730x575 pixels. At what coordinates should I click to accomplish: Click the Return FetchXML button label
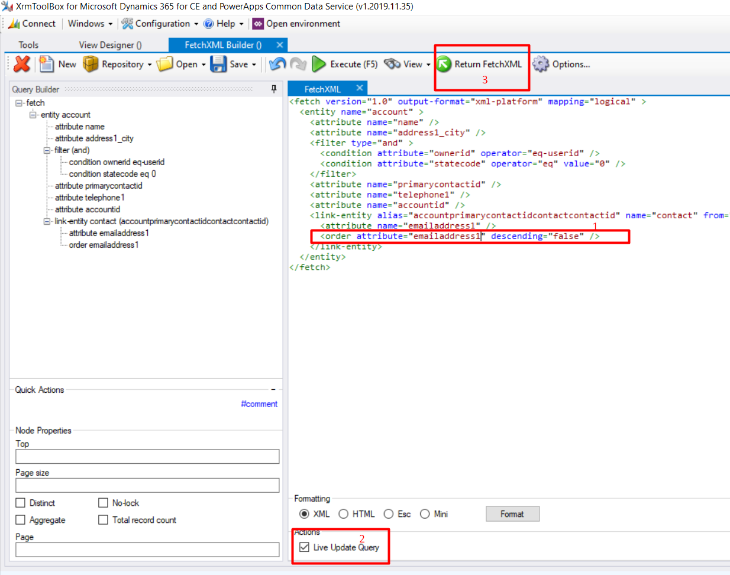[x=488, y=64]
